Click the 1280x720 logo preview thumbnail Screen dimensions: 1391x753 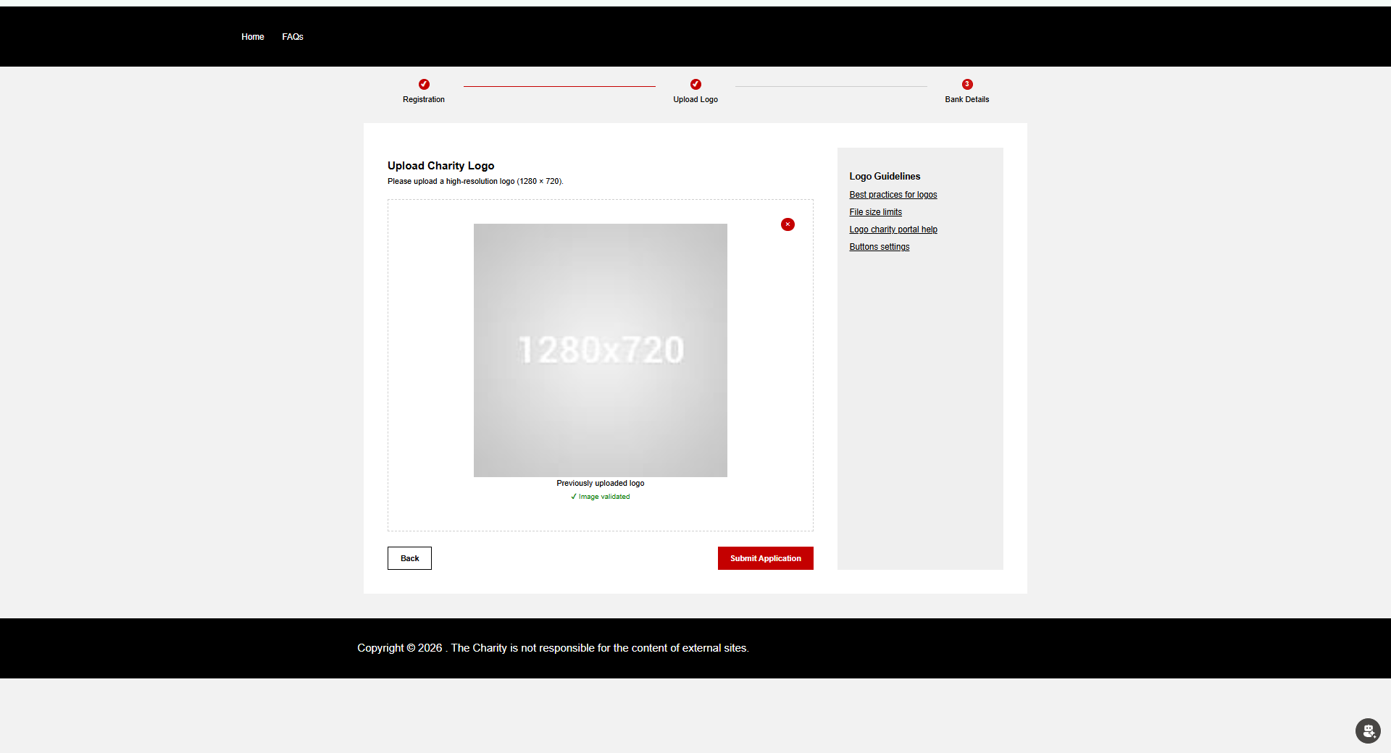601,350
